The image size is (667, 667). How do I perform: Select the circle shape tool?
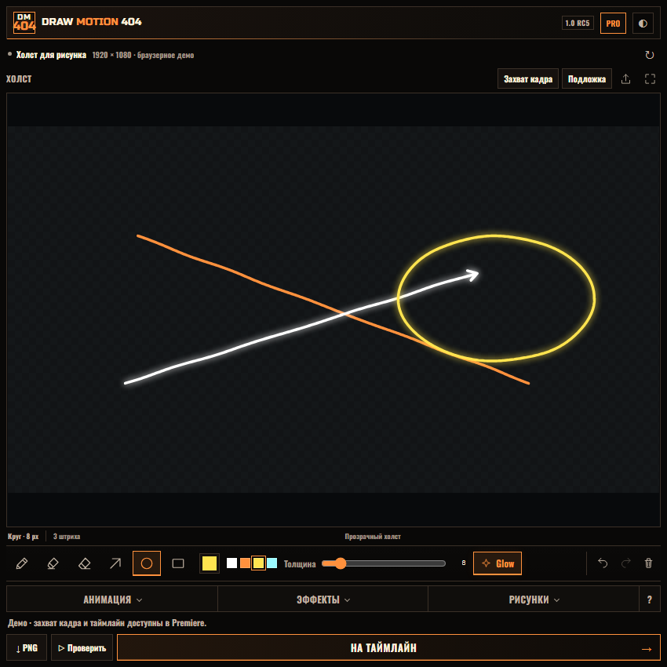click(147, 563)
